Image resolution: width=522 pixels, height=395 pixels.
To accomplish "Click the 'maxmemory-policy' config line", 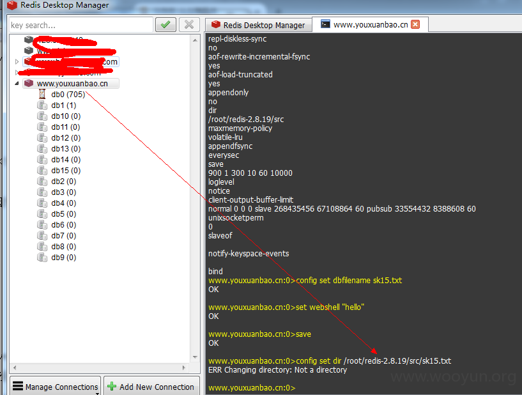I will click(240, 128).
